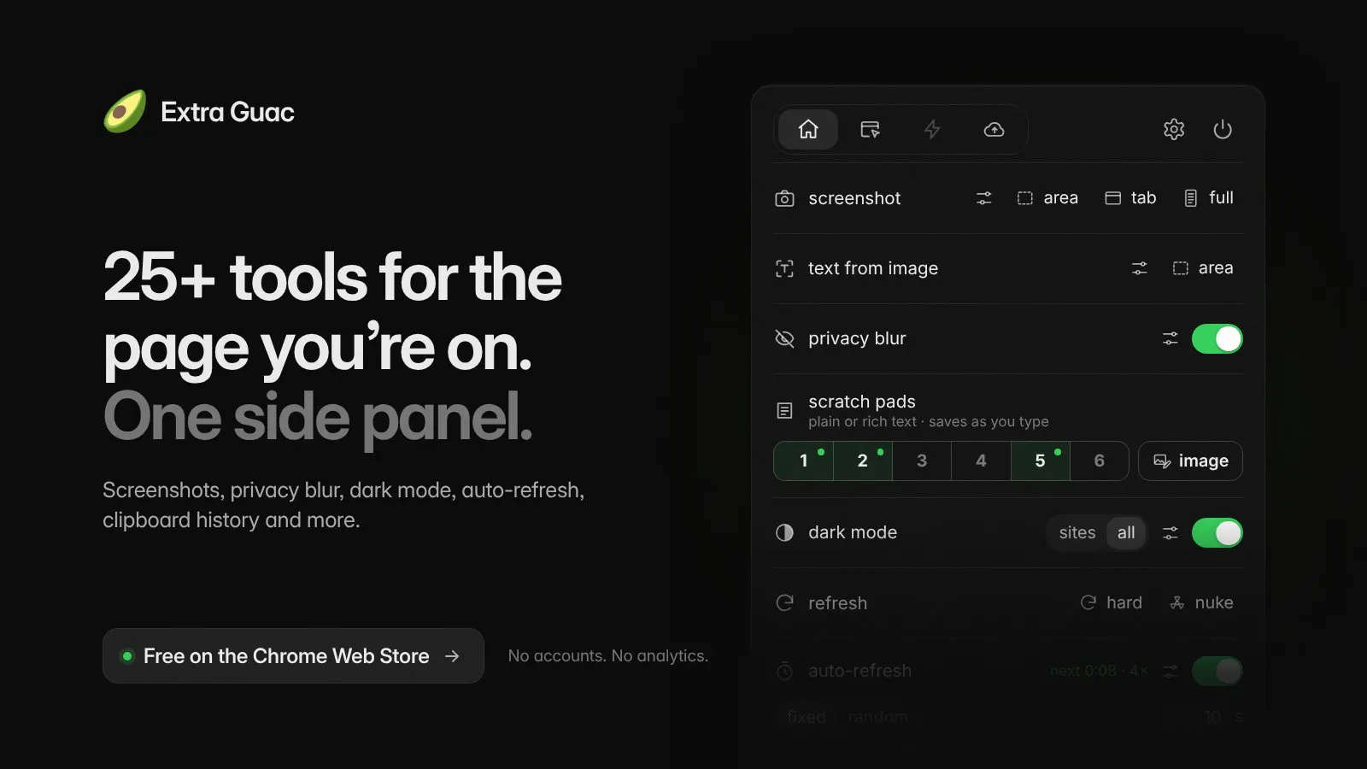Select area for text from image
This screenshot has height=769, width=1367.
(1203, 268)
